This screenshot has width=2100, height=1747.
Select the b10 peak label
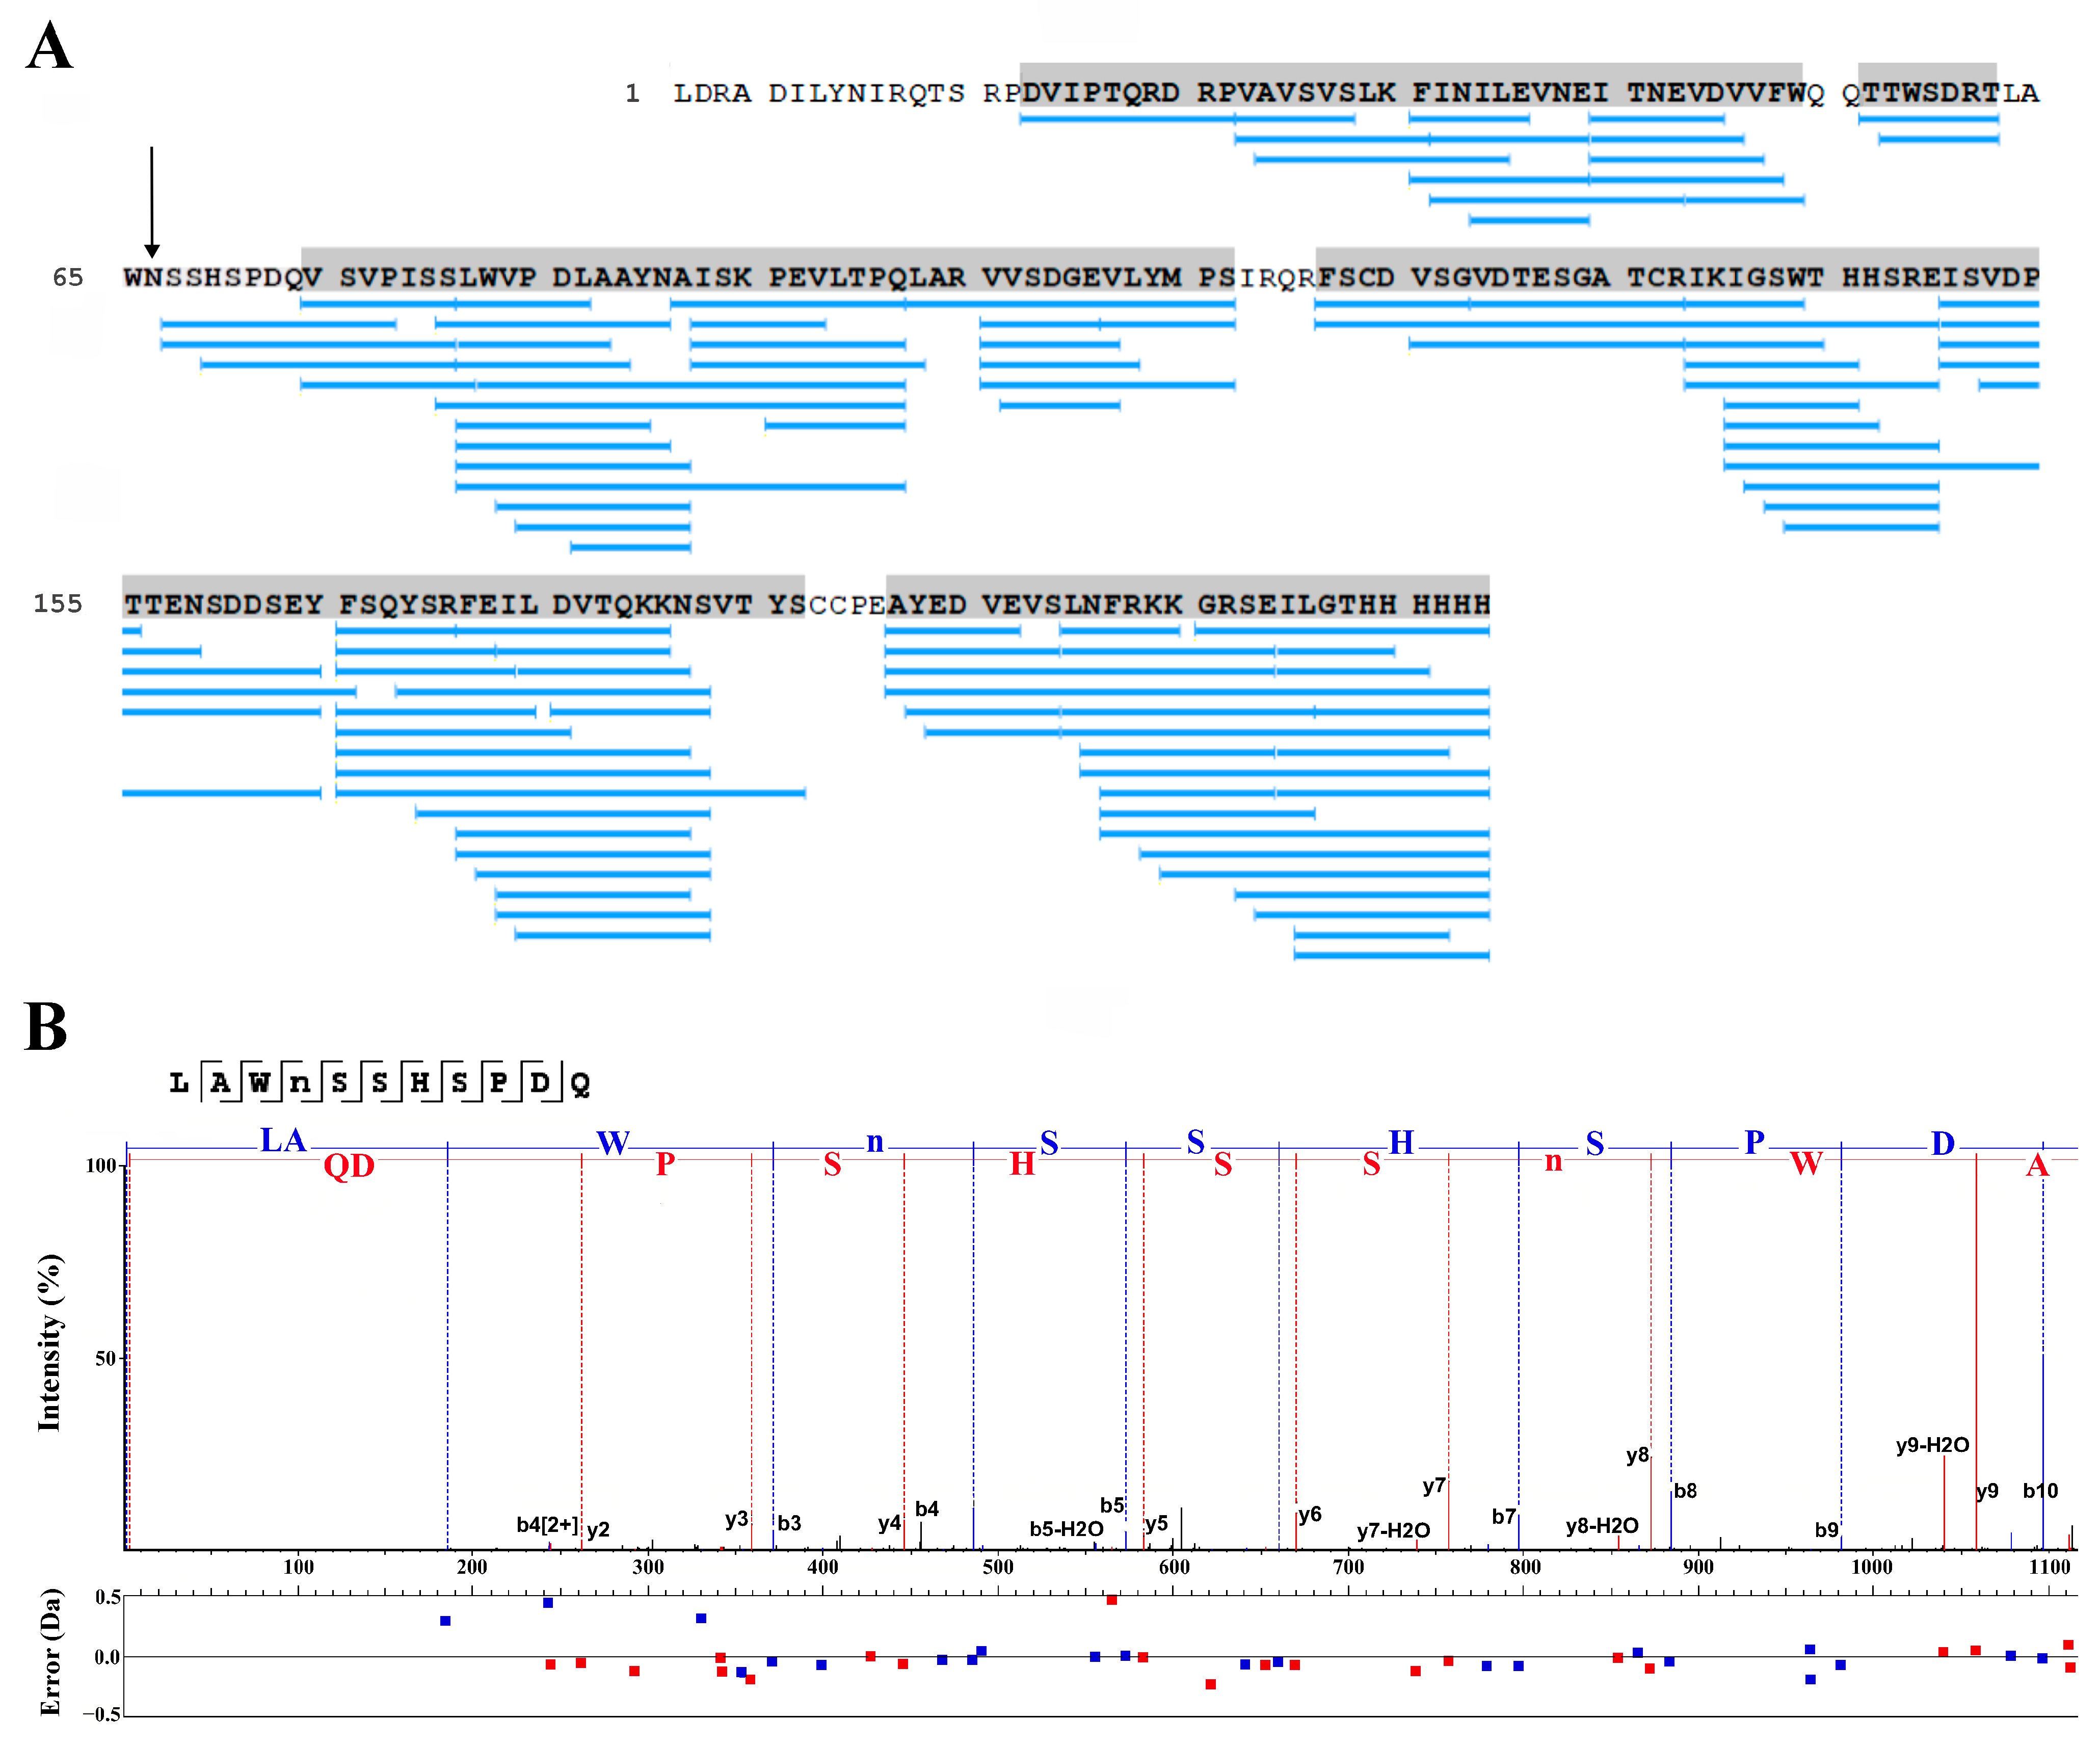pyautogui.click(x=2040, y=1491)
